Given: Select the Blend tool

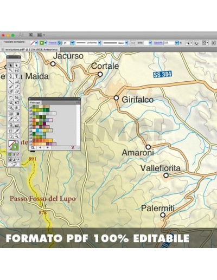Looking at the screenshot, I should tap(17, 119).
